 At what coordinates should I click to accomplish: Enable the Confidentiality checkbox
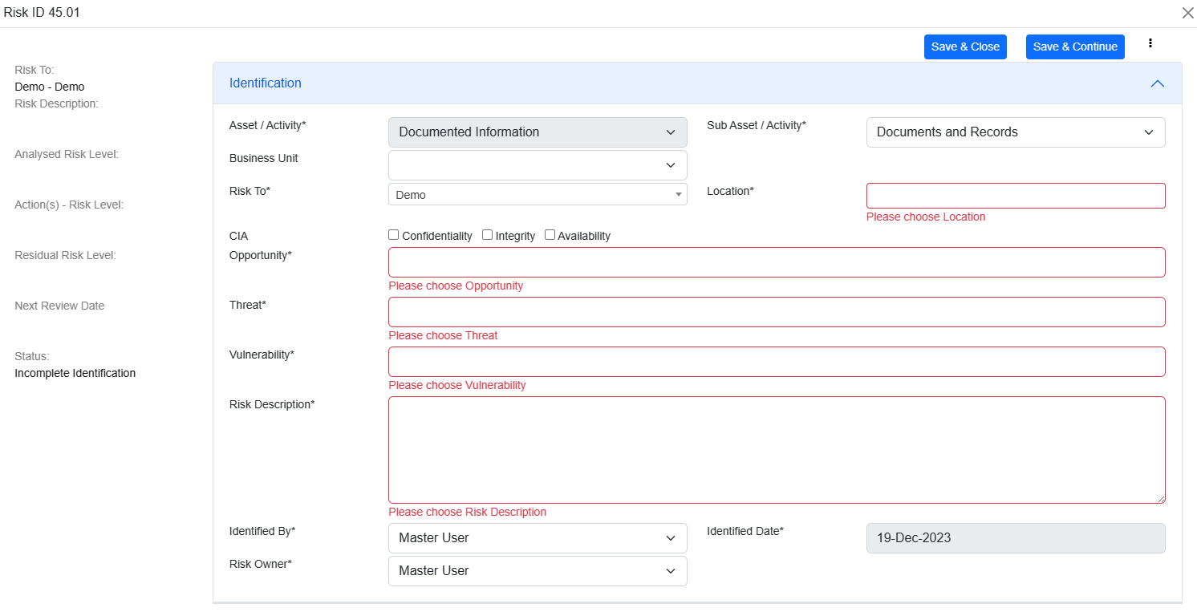click(x=394, y=235)
